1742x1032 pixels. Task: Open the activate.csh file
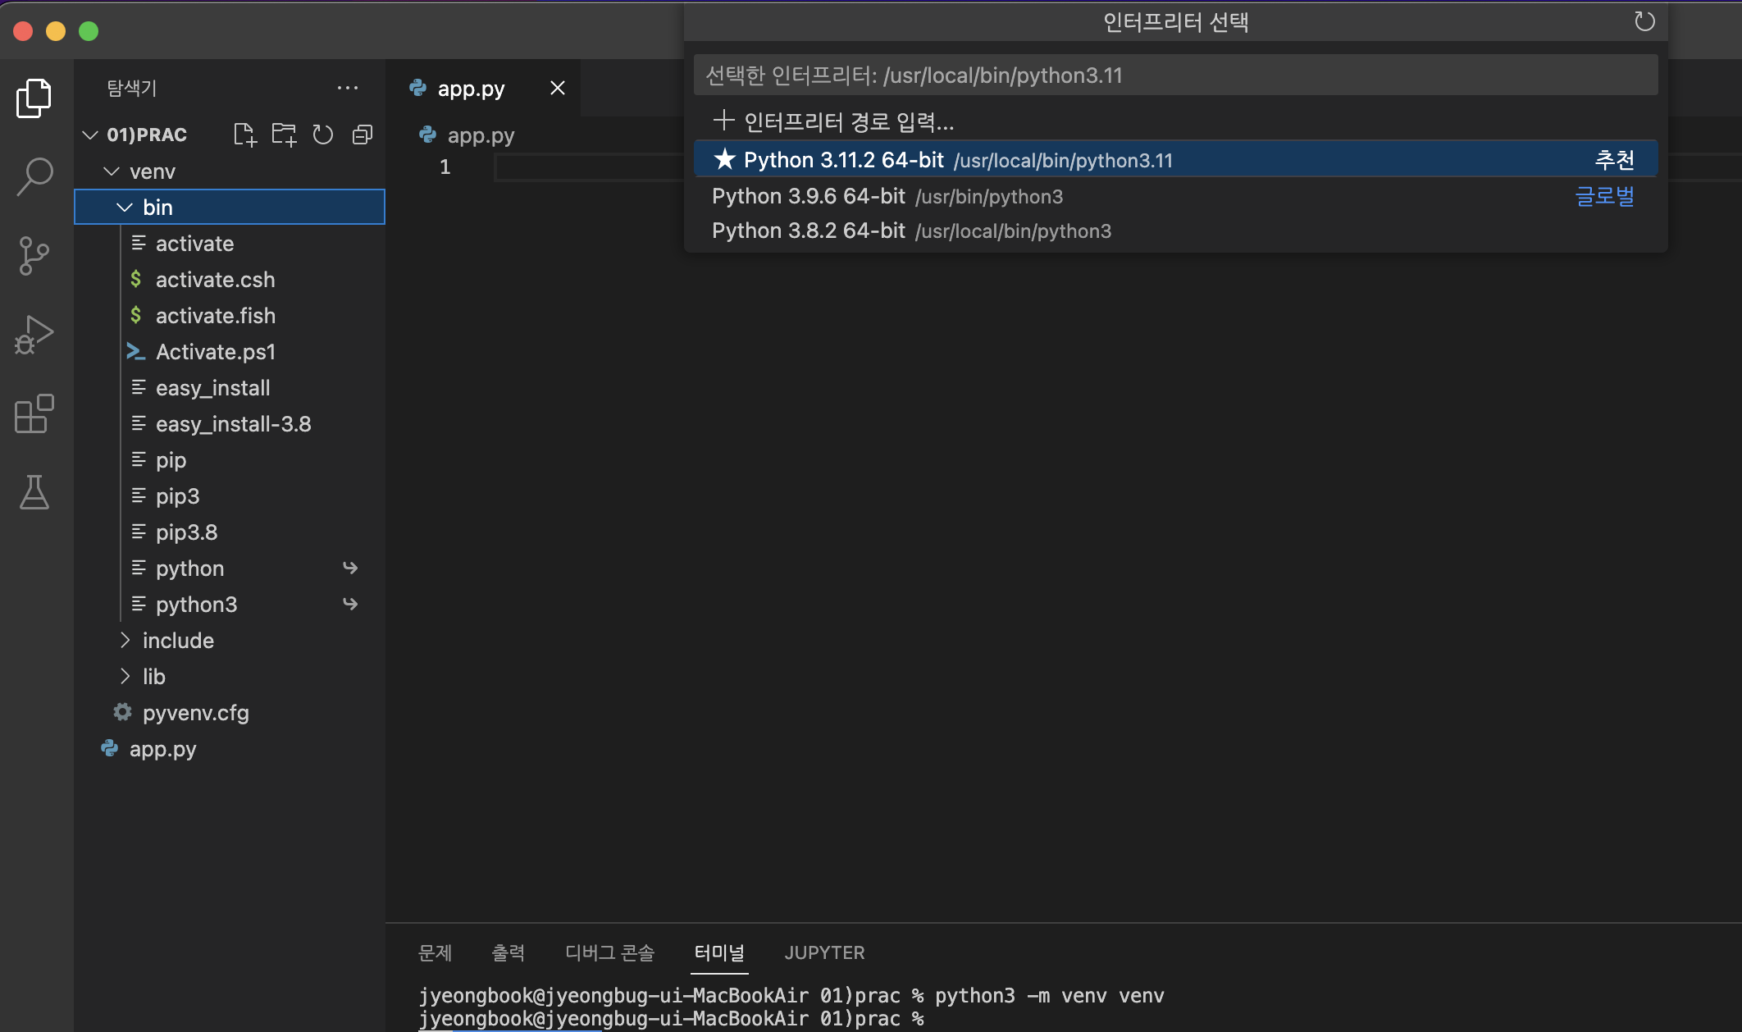pos(230,279)
